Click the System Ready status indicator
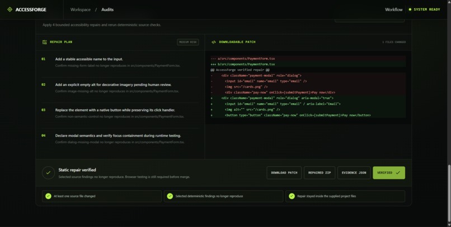 [x=424, y=9]
